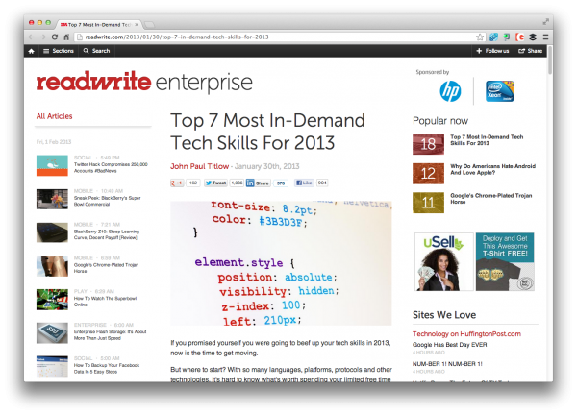The image size is (577, 415).
Task: Click the window fullscreen arrows icon
Action: 545,22
